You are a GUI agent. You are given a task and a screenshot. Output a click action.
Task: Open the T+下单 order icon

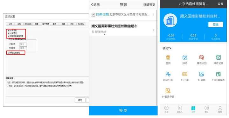click(x=185, y=74)
